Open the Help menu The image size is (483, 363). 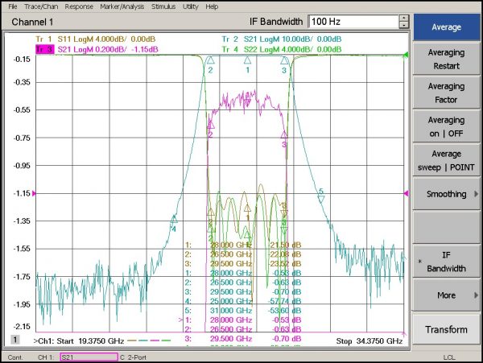point(212,6)
